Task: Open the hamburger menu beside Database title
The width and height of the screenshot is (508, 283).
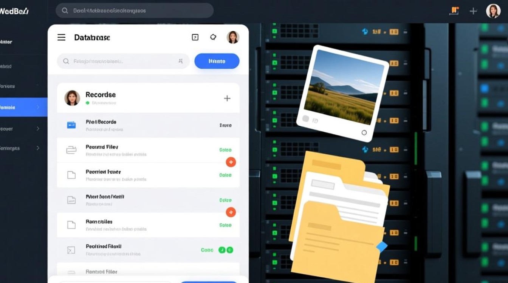Action: 61,37
